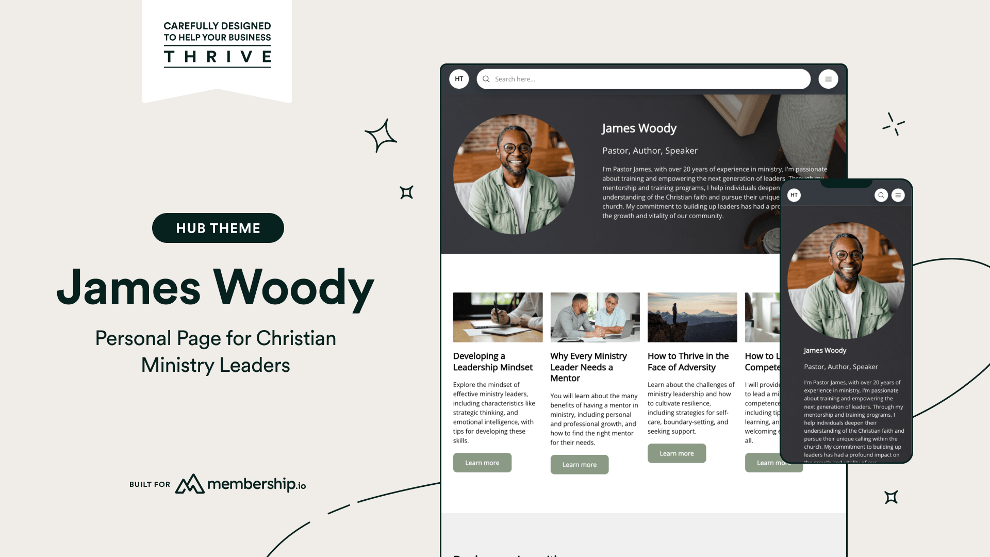Click the search input field in navbar
The height and width of the screenshot is (557, 990).
coord(642,78)
